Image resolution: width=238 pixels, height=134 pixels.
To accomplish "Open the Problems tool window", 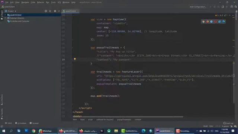I will (21, 123).
